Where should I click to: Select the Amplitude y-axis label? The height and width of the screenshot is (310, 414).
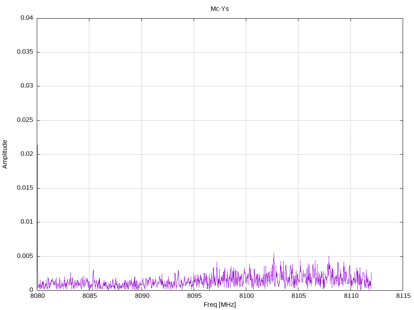pos(5,154)
